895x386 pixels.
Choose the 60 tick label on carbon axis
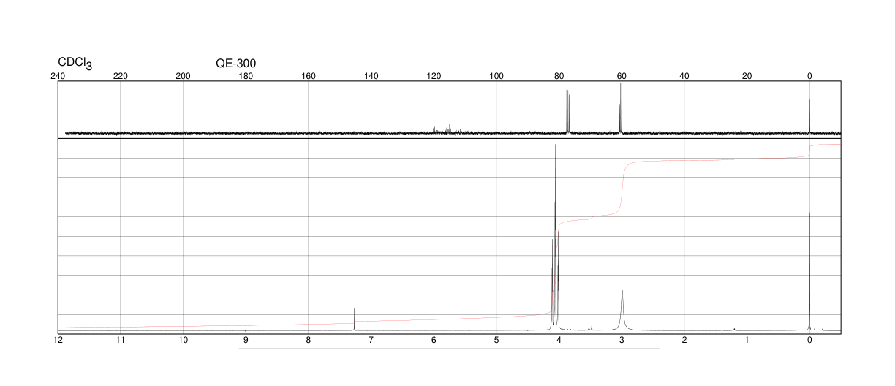tap(622, 76)
